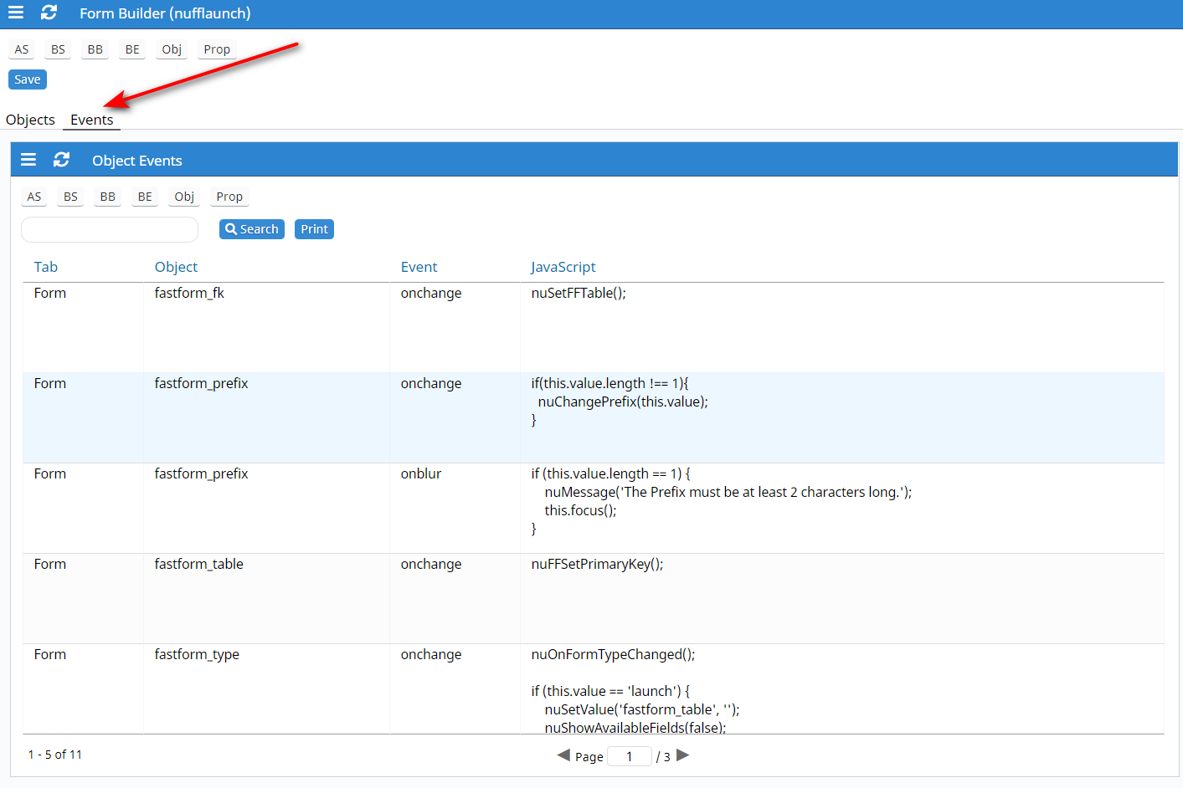Select the fastform_table object cell
The height and width of the screenshot is (788, 1183).
[266, 599]
